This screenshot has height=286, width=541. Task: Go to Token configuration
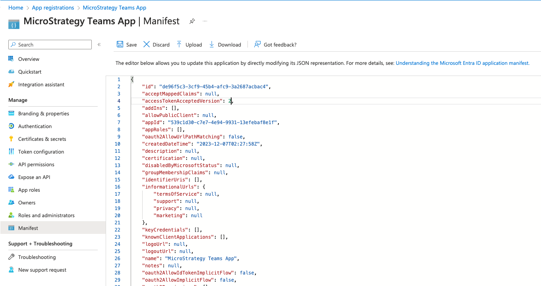41,152
